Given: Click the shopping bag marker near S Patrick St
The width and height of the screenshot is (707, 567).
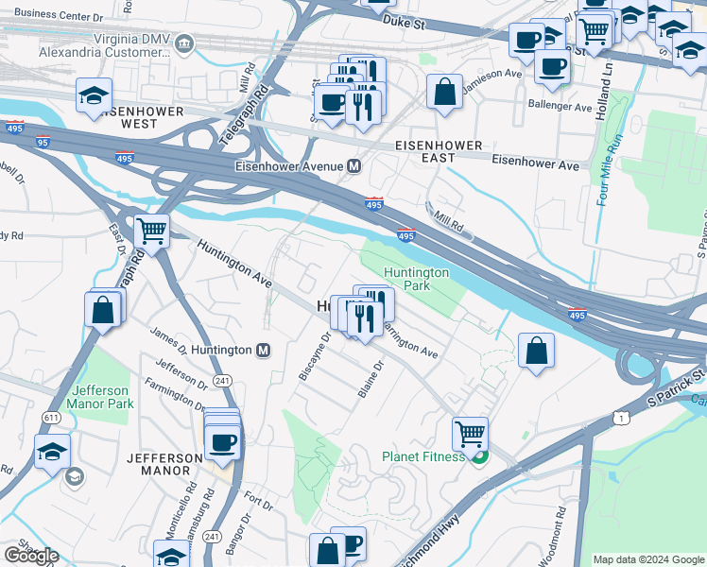Looking at the screenshot, I should tap(536, 353).
